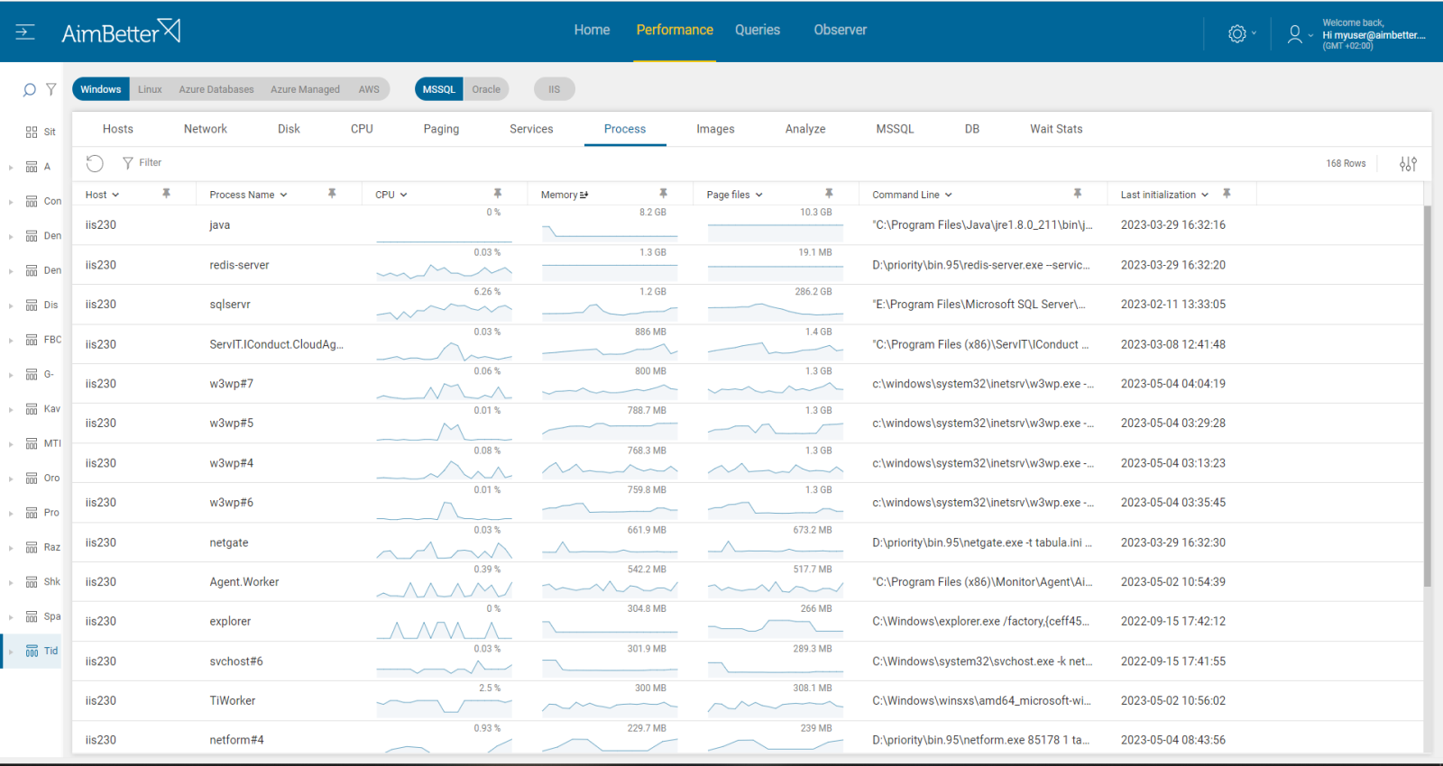Select the Sit sidebar item icon

32,132
